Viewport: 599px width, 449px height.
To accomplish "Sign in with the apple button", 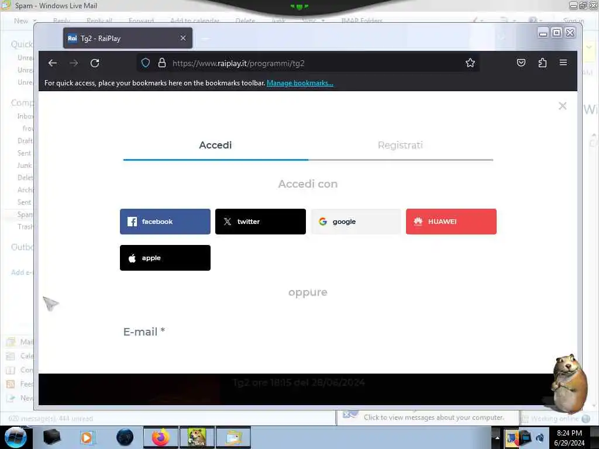I will coord(165,258).
